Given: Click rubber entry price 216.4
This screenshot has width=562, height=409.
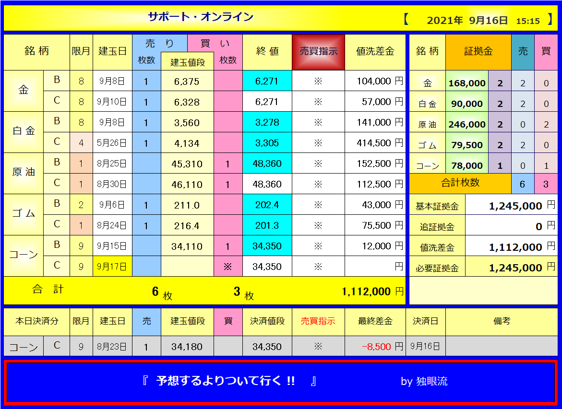Looking at the screenshot, I should [188, 225].
